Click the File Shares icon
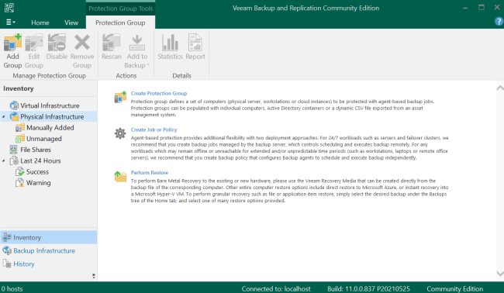 (x=13, y=150)
